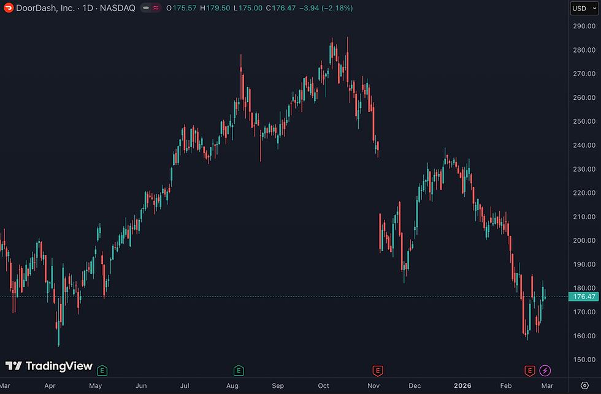Click the Sep label on time axis

point(277,385)
